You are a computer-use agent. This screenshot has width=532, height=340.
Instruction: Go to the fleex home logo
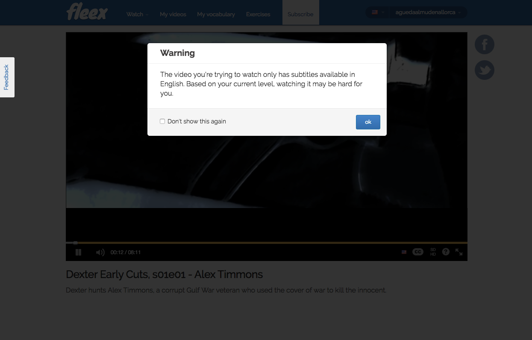point(87,12)
